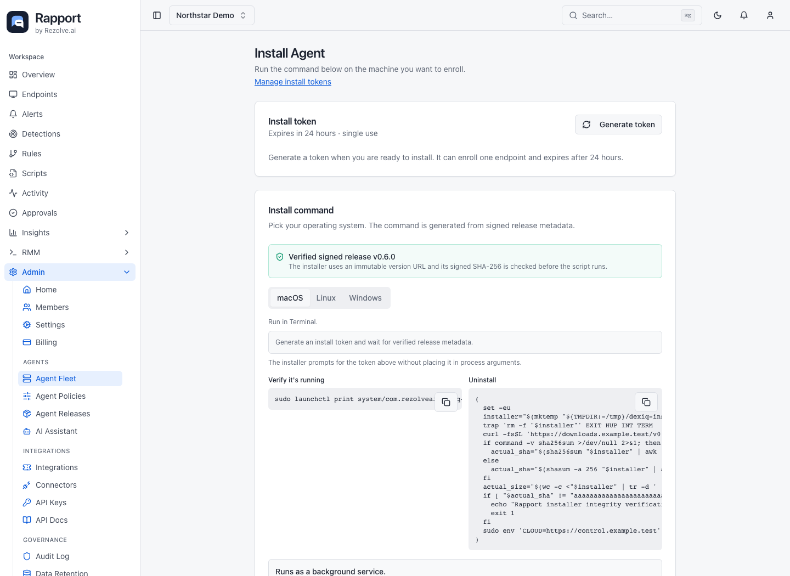
Task: Open Admin Home page
Action: (x=70, y=290)
